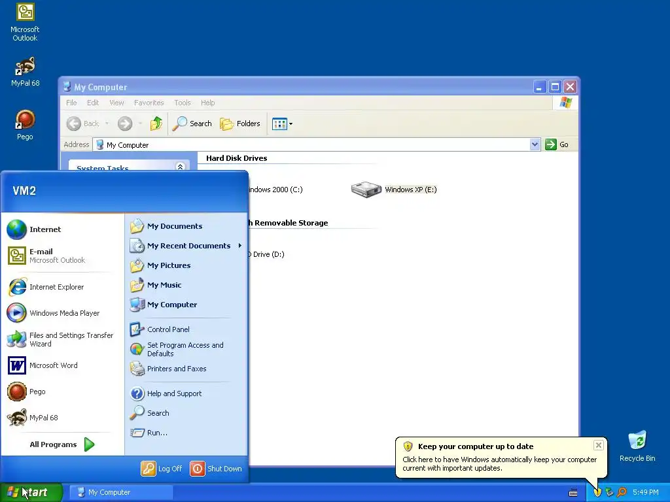Select the MyPal 68 desktop shortcut
670x502 pixels.
(25, 72)
